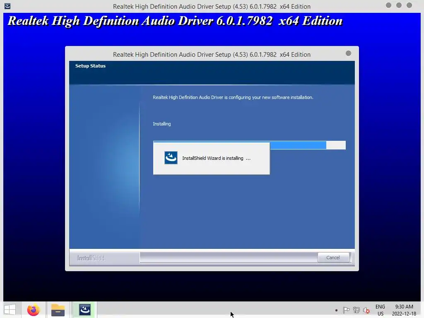Open the network tray icon
The height and width of the screenshot is (318, 424).
pyautogui.click(x=357, y=310)
